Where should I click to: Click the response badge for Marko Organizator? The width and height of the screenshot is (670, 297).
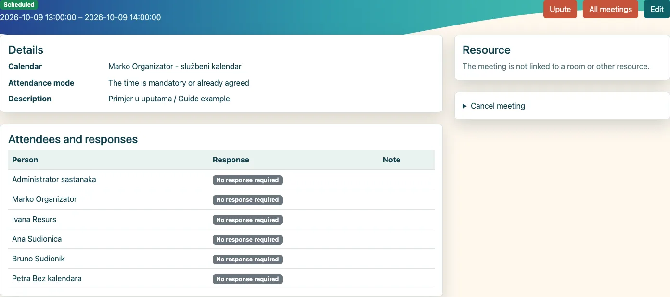point(247,200)
